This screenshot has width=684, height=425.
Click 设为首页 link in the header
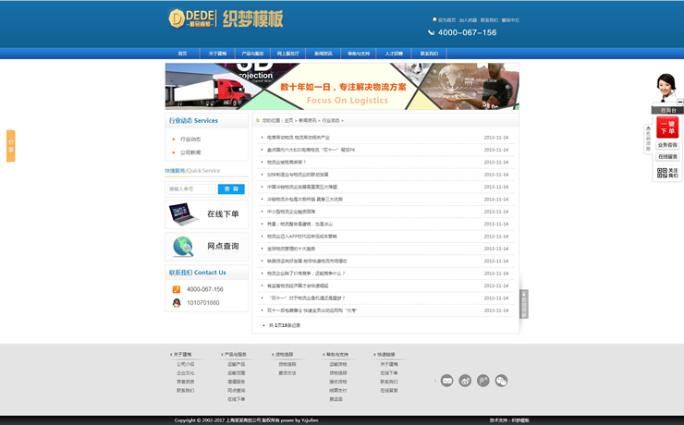pyautogui.click(x=446, y=19)
